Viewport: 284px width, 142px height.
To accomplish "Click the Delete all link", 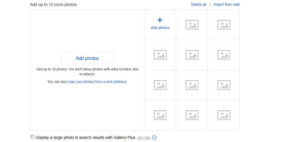I will (x=199, y=5).
